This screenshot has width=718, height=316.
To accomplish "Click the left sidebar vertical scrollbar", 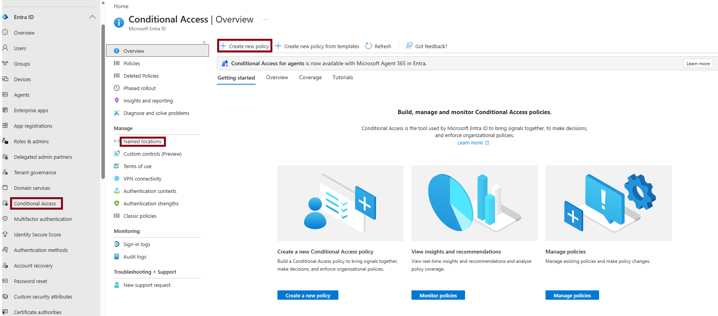I will [103, 102].
